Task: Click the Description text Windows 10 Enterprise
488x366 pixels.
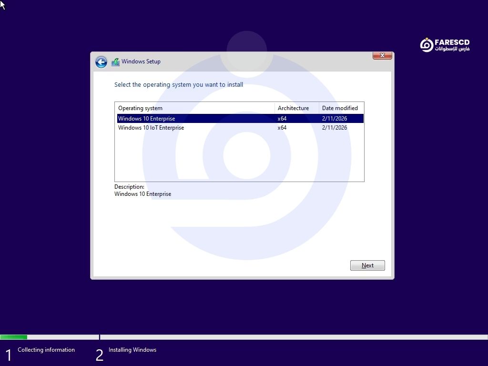Action: [x=143, y=194]
